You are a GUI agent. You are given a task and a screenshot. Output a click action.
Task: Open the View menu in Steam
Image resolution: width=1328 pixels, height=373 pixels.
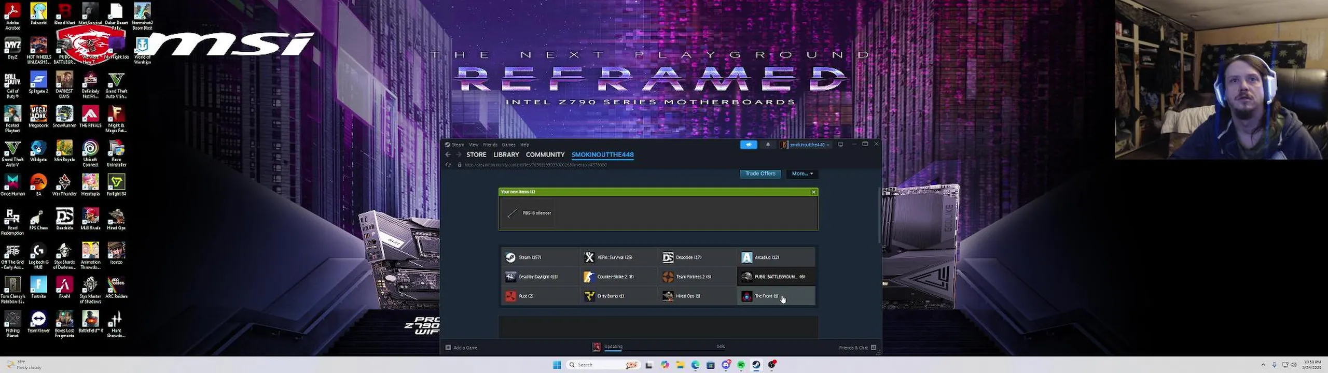click(x=474, y=145)
